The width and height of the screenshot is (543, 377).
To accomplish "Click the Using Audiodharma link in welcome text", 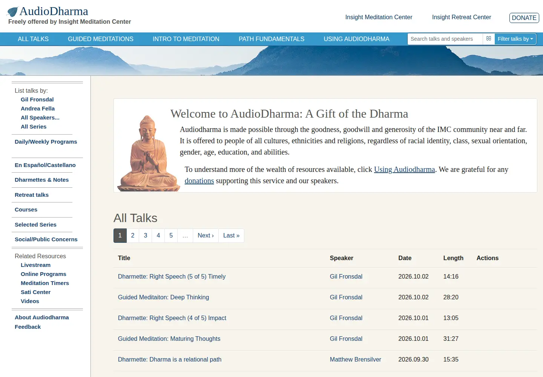I will (404, 169).
